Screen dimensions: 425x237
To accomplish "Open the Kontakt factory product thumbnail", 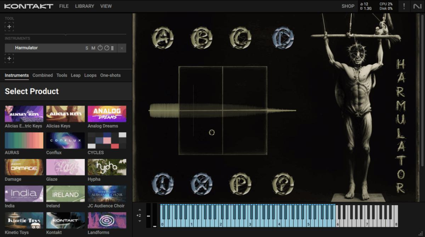I will coord(66,220).
